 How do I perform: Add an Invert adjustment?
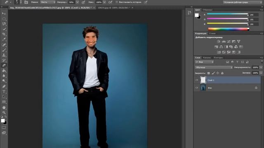[x=219, y=52]
